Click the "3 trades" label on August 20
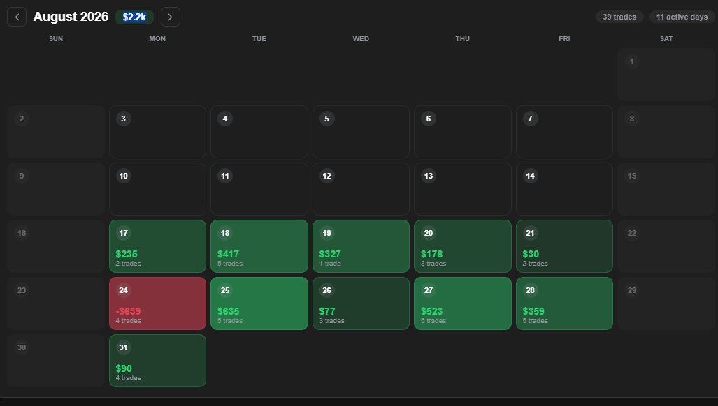 click(x=433, y=264)
